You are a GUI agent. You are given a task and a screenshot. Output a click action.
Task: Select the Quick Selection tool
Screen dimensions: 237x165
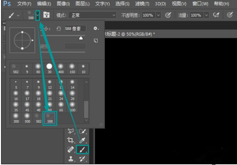(82, 131)
